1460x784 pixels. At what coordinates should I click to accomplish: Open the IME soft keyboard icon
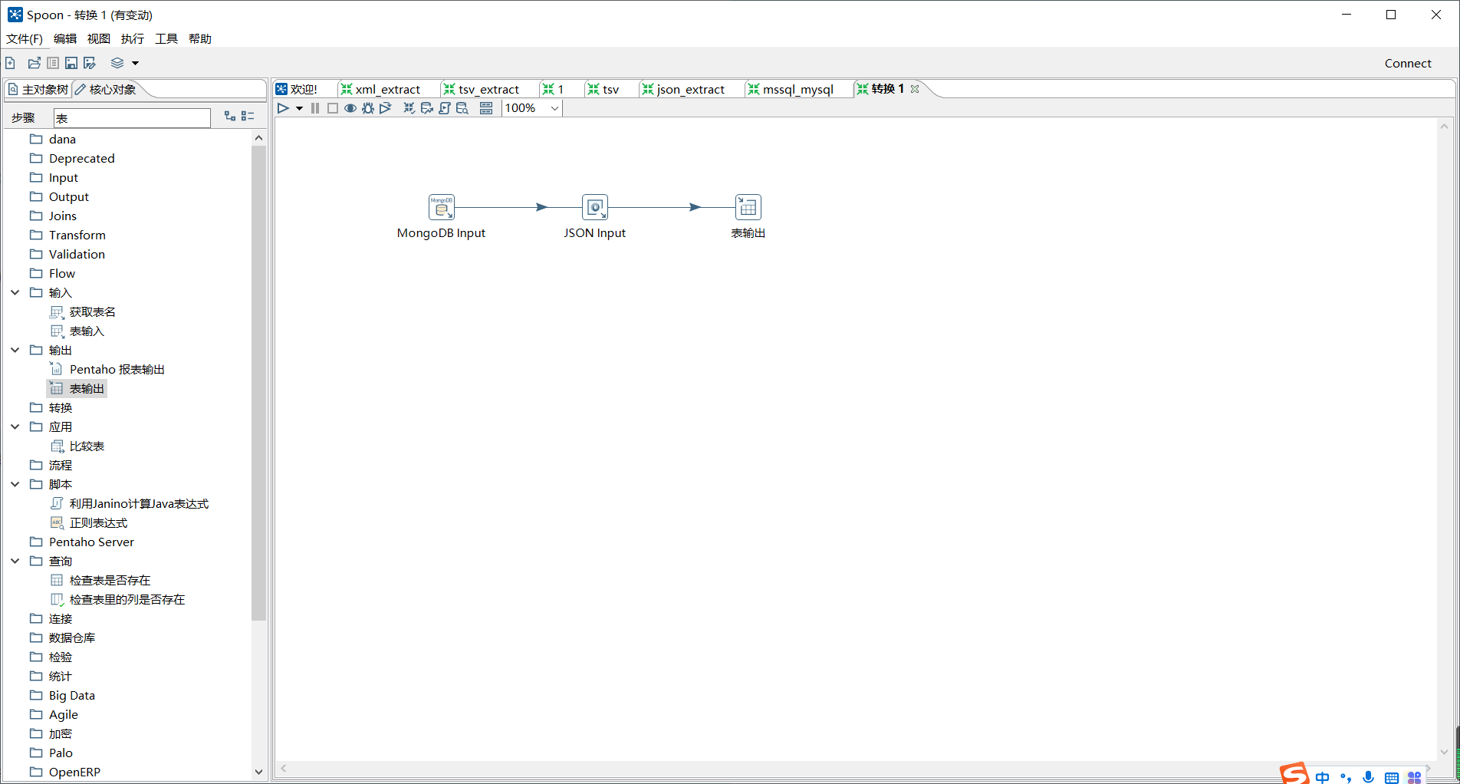pyautogui.click(x=1392, y=777)
